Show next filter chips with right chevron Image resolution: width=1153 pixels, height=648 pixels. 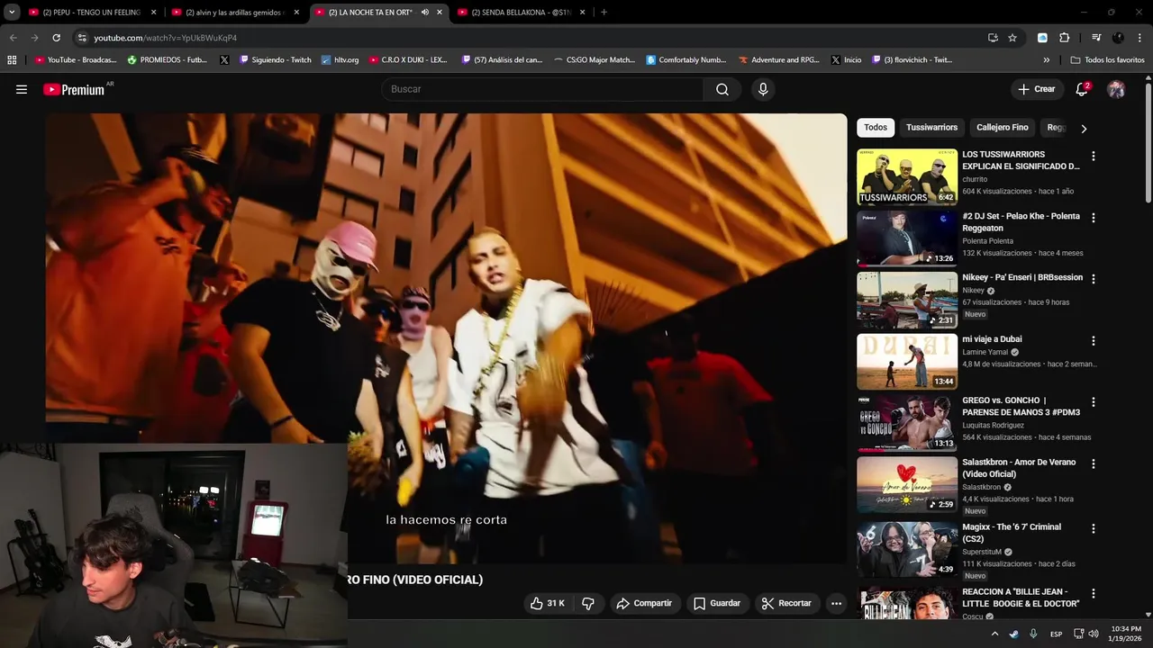[x=1084, y=128]
